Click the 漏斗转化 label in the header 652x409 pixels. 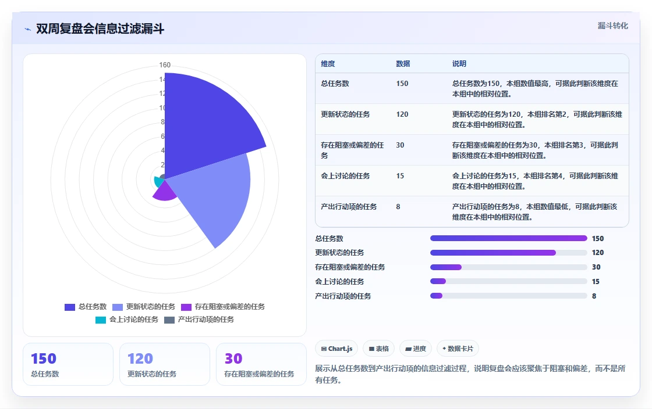point(612,26)
